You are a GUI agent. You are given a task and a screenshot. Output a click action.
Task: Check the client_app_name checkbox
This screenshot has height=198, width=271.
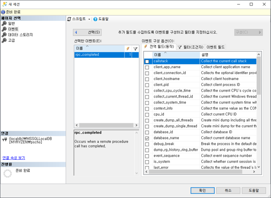pos(147,67)
